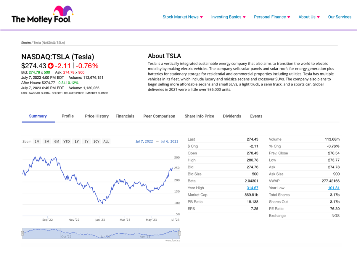Set chart zoom to 1M

tap(37, 141)
